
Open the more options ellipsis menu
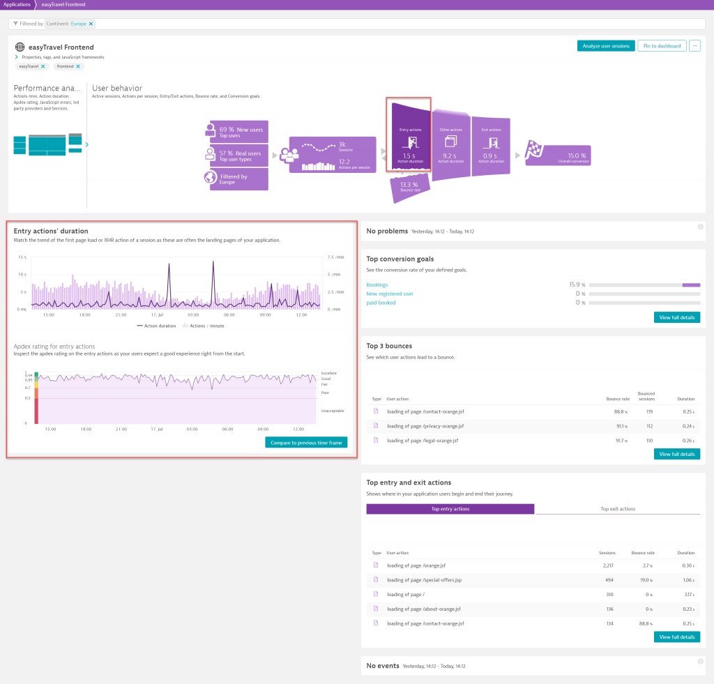pos(694,45)
